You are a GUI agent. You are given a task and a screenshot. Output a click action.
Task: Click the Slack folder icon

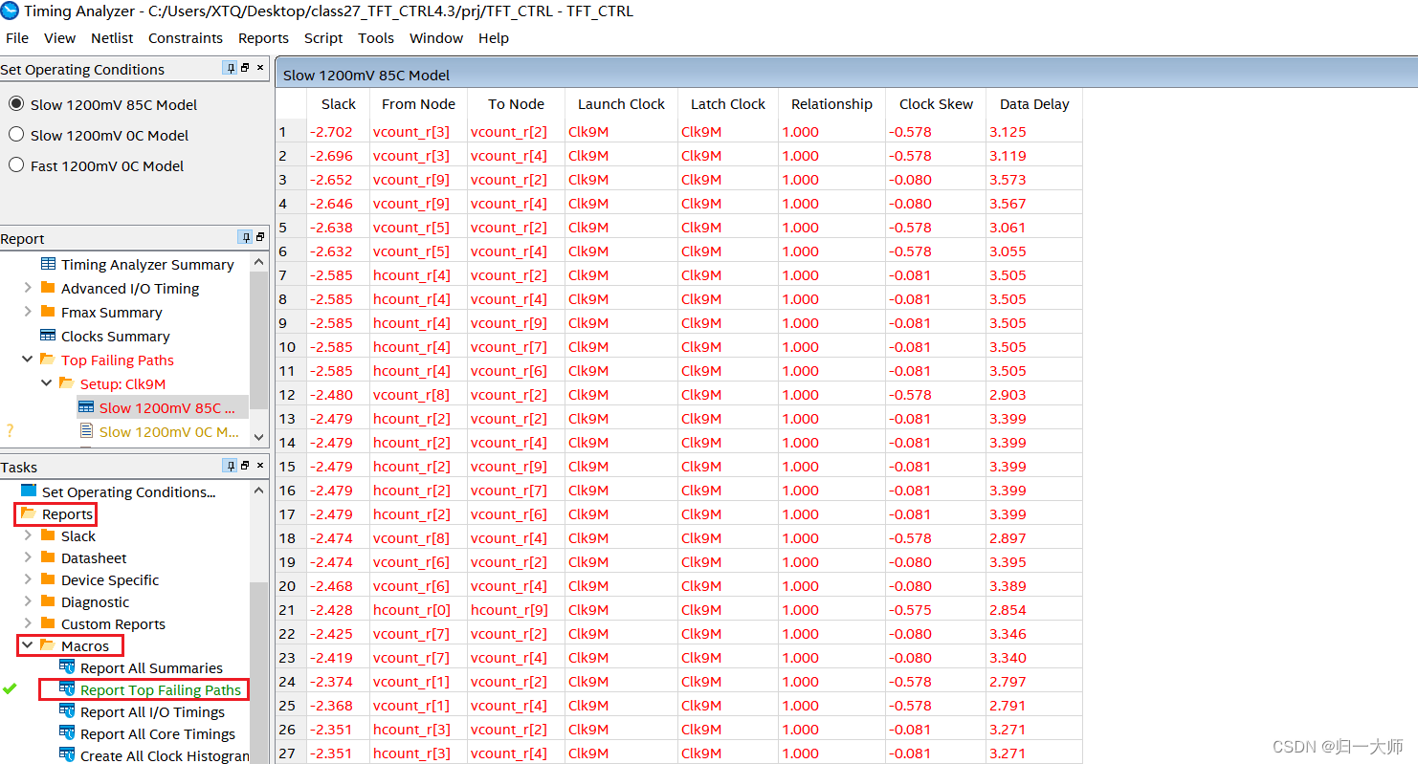coord(48,535)
